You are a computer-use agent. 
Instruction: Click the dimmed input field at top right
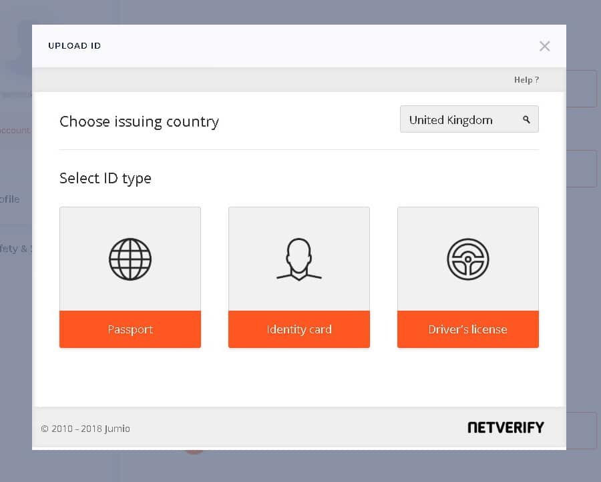(x=582, y=89)
